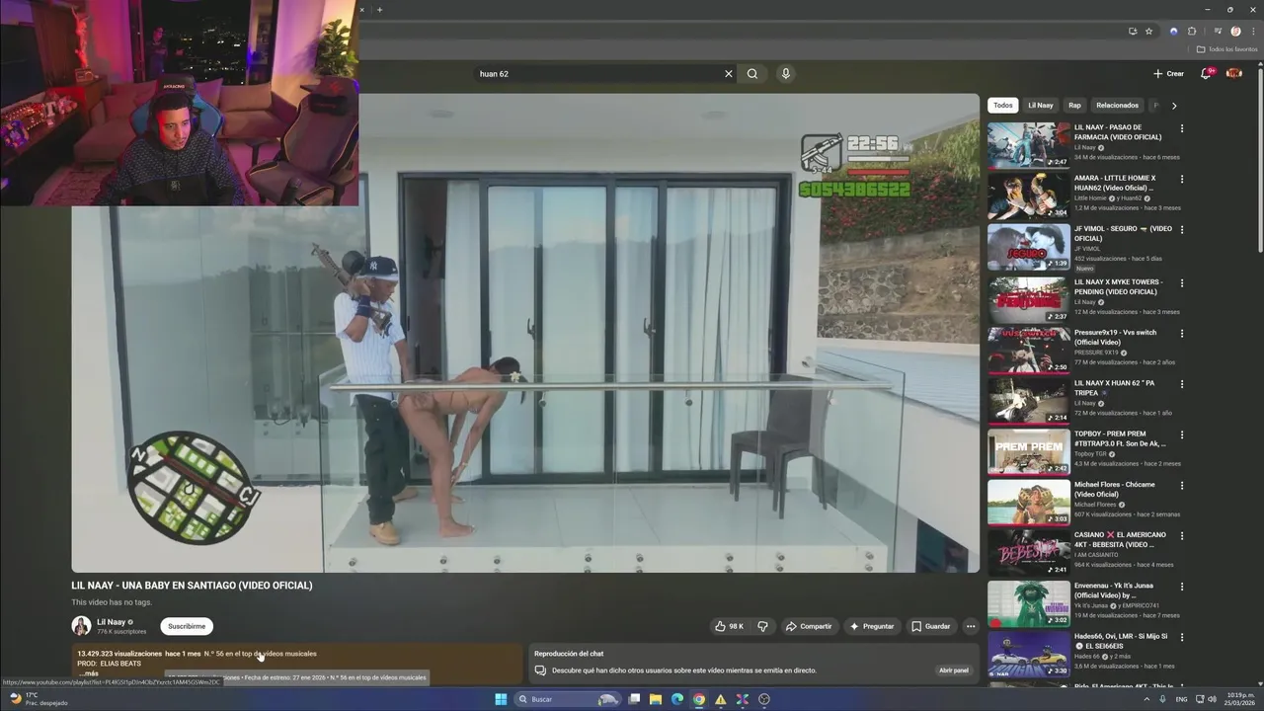Play Michael Flores - Chócame thumbnail
The image size is (1264, 711).
coord(1029,502)
